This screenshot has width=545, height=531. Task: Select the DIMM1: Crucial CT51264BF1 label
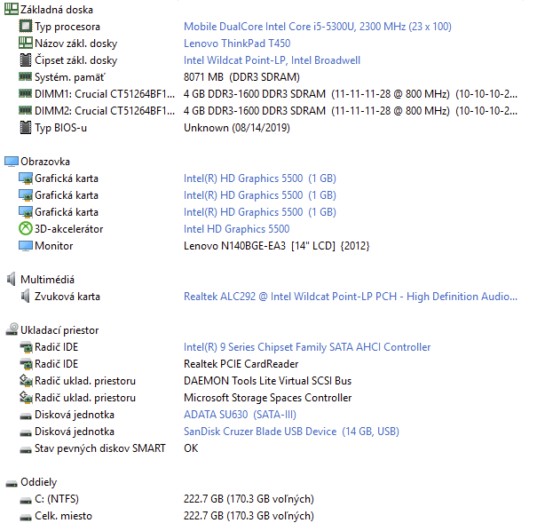pos(105,94)
